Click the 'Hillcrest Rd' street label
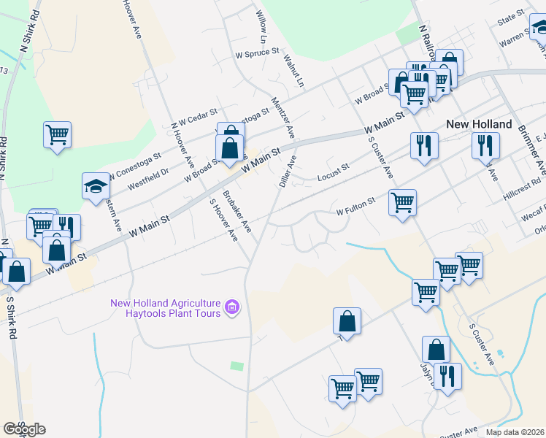 pos(522,190)
